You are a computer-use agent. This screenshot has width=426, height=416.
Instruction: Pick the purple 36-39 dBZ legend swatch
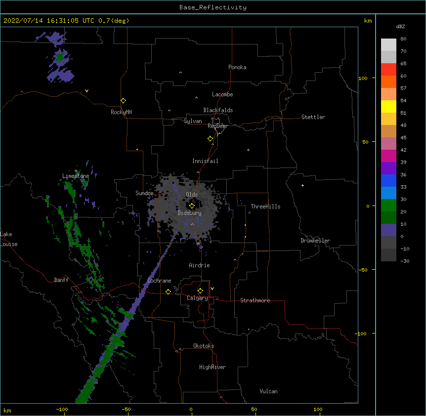[x=388, y=168]
